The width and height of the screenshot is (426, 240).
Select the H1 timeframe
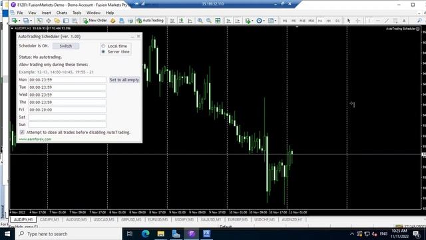(x=320, y=21)
